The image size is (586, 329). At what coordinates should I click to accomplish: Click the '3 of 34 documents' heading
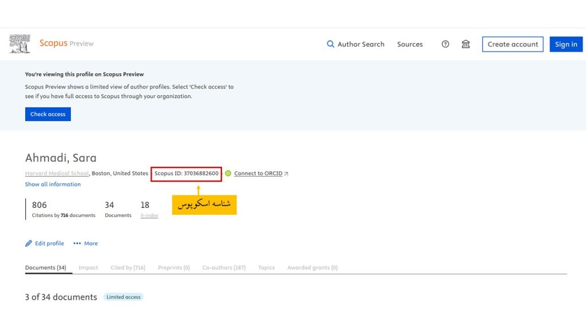coord(61,297)
